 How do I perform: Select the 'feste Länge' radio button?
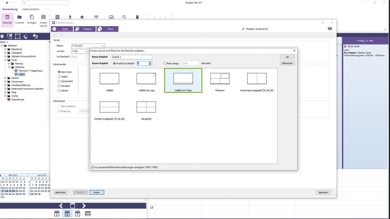tap(165, 63)
